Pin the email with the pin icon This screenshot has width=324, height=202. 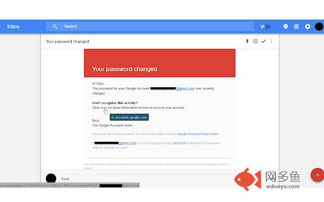248,41
